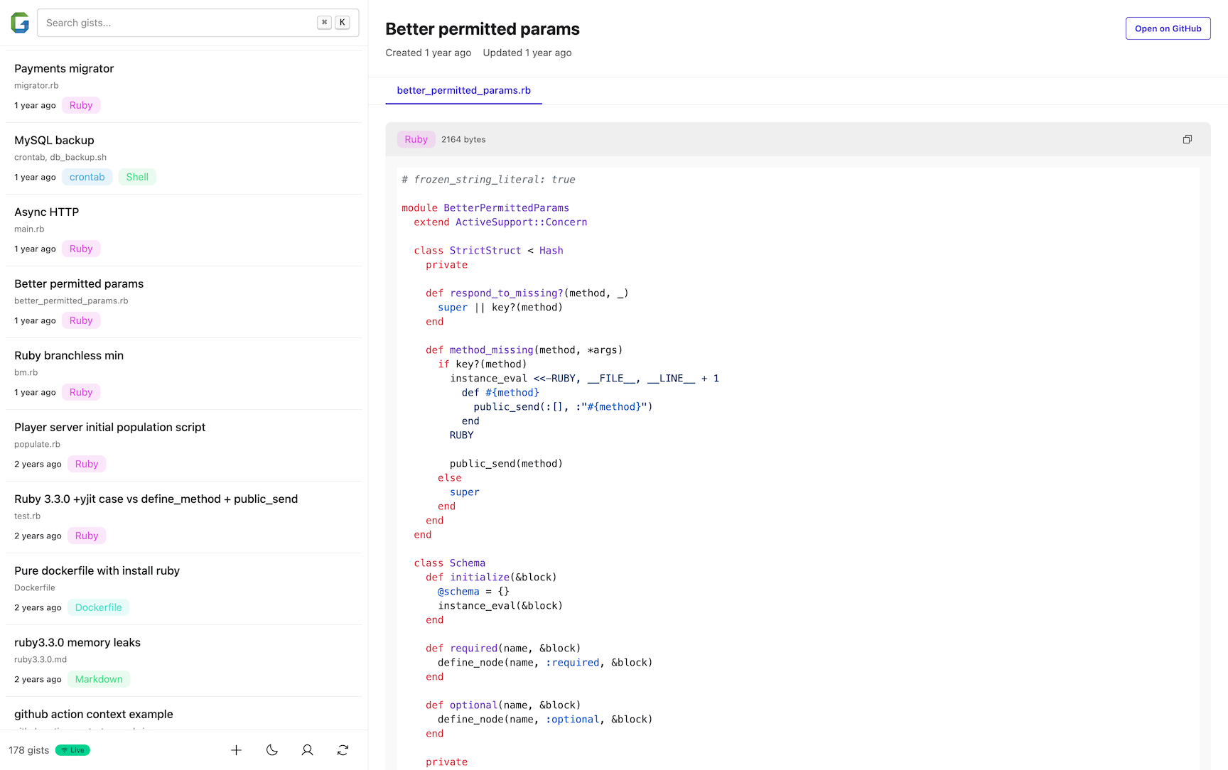Switch to the better_permitted_params.rb tab
Screen dimensions: 1228x770
tap(463, 90)
